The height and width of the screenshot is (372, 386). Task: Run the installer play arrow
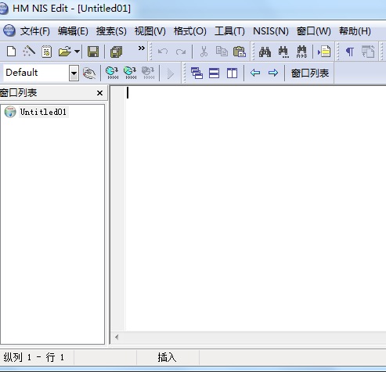click(x=171, y=73)
